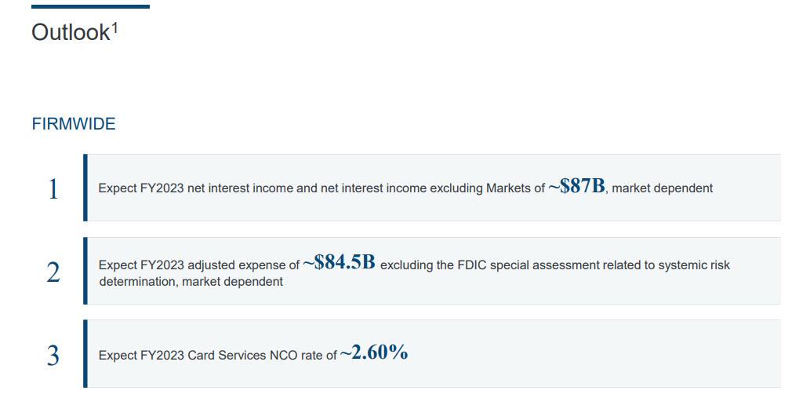
Task: Click 'determination, market dependent' on second line
Action: point(191,282)
